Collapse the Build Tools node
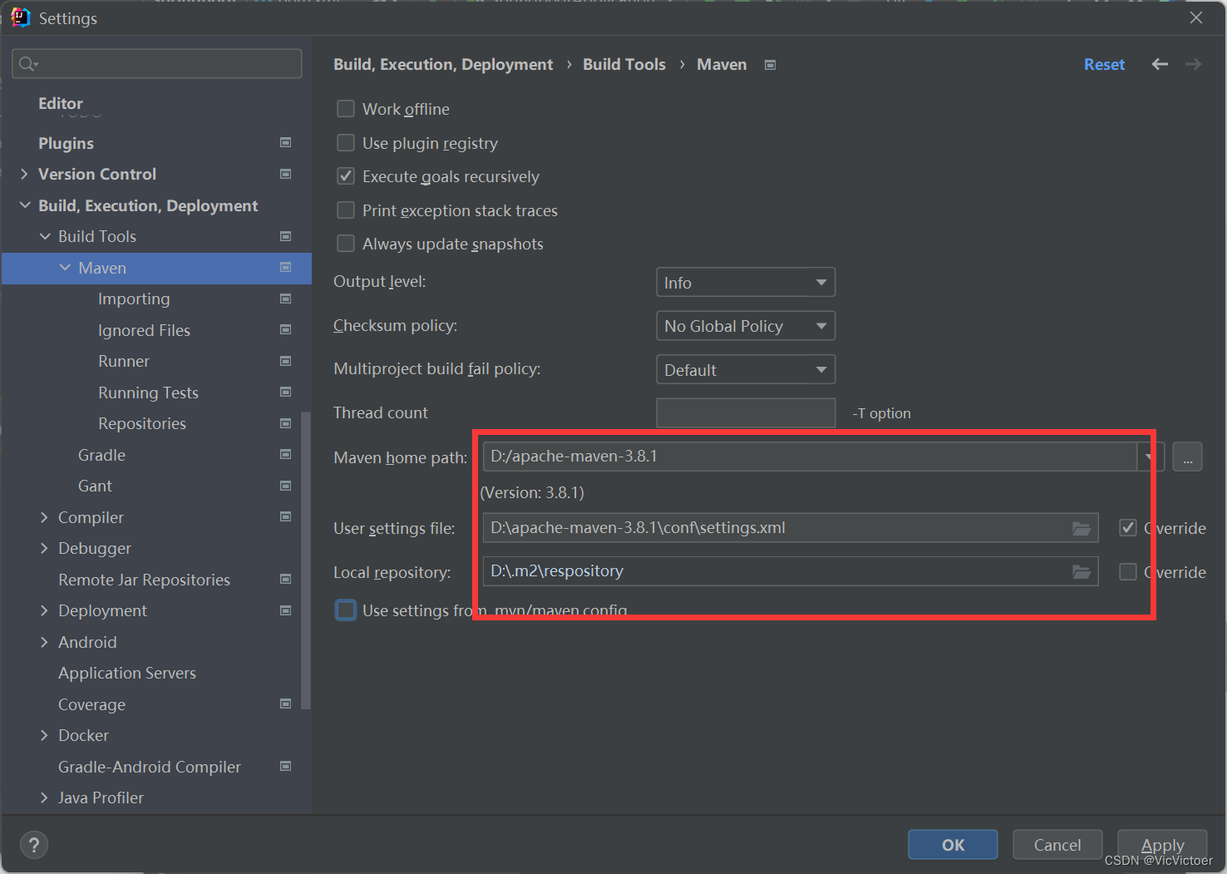 pos(45,236)
